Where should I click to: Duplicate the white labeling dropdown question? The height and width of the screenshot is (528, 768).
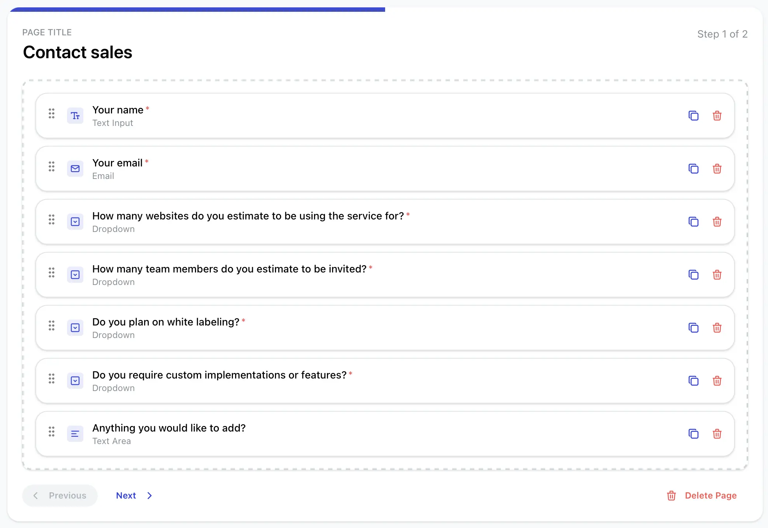click(x=693, y=328)
